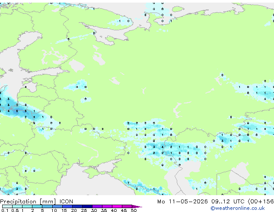274x212 pixels.
Task: Click the dark navy swatch between 25 and 30
Action: tap(87, 206)
